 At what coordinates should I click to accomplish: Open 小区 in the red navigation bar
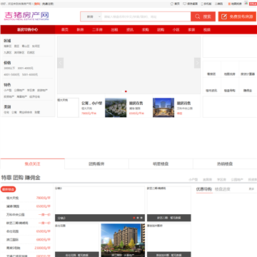click(176, 30)
